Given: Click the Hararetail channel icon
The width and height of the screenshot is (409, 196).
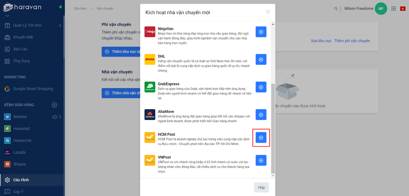Looking at the screenshot, I should (7, 129).
